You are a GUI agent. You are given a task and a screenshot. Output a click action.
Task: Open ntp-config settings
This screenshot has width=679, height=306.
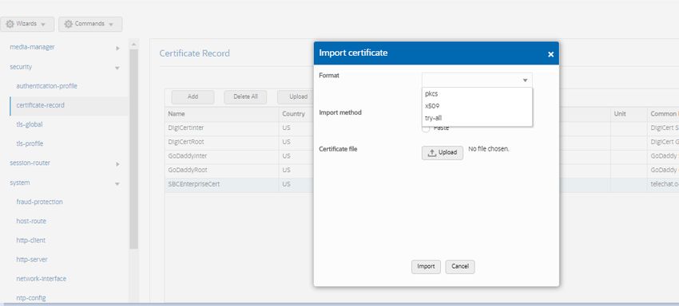coord(30,298)
